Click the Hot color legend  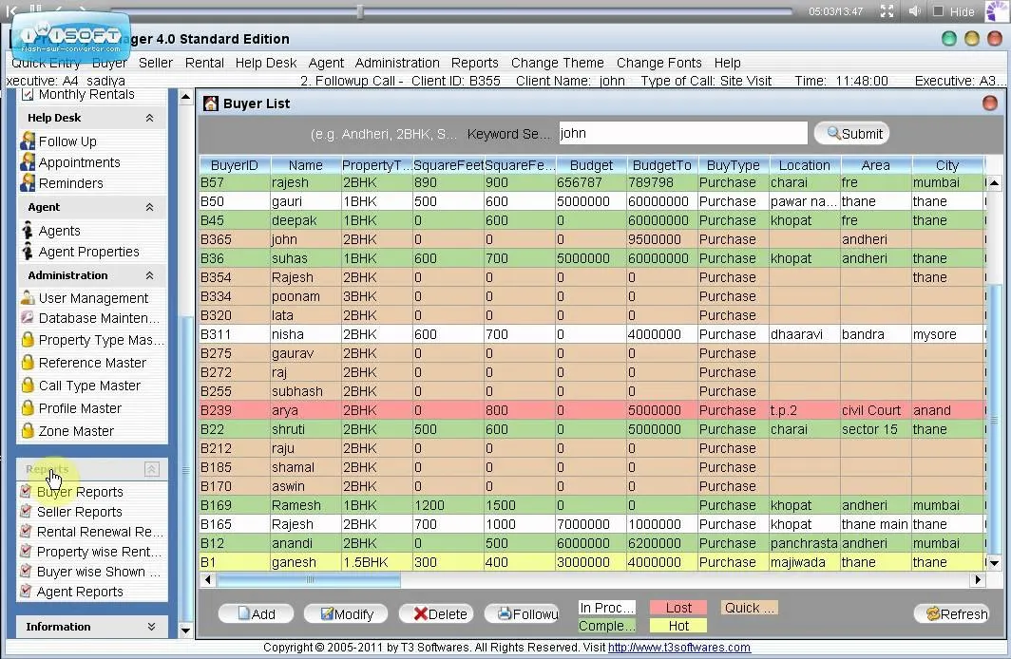click(678, 626)
